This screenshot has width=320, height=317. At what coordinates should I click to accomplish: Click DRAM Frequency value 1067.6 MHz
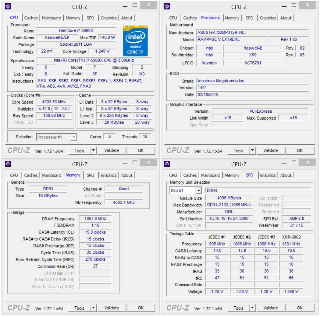coord(95,219)
